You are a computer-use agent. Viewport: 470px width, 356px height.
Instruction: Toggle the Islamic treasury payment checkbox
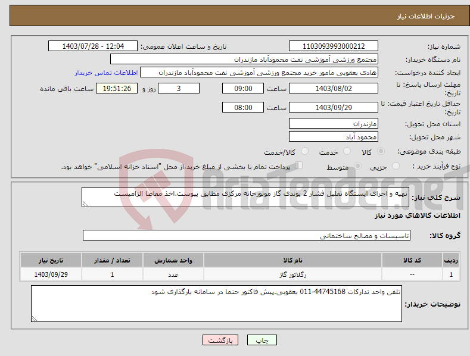point(299,165)
